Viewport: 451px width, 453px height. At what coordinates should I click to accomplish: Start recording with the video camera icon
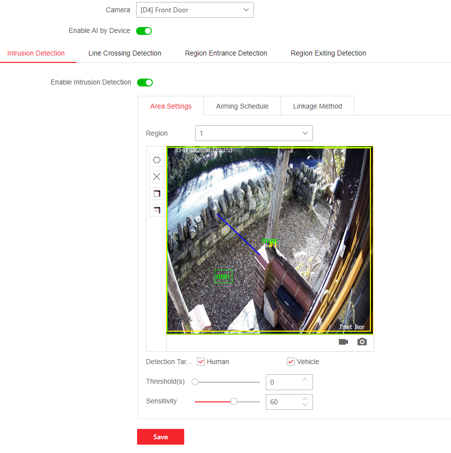tap(343, 342)
